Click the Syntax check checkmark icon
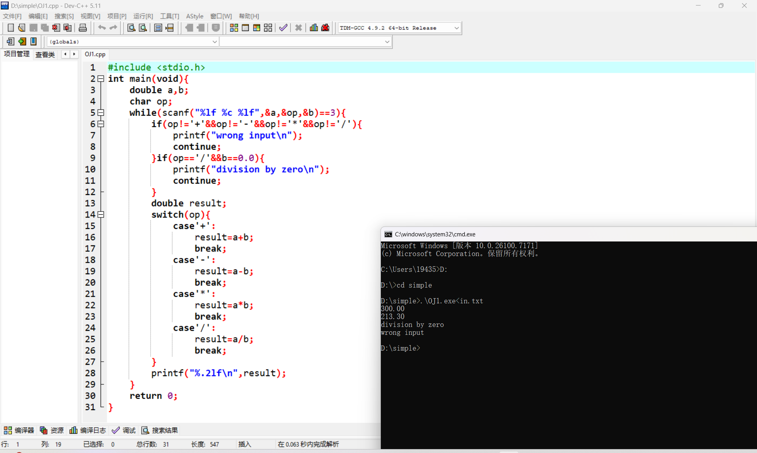757x453 pixels. point(283,28)
